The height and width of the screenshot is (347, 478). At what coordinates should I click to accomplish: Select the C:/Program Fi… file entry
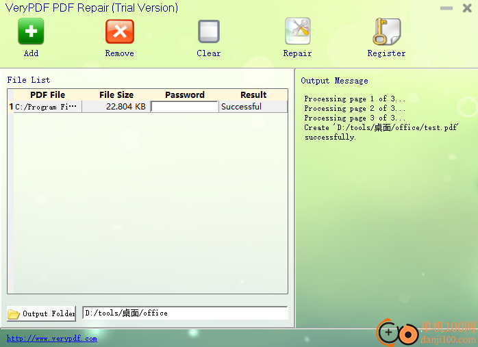47,107
